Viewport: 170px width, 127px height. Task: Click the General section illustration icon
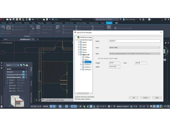[23, 72]
